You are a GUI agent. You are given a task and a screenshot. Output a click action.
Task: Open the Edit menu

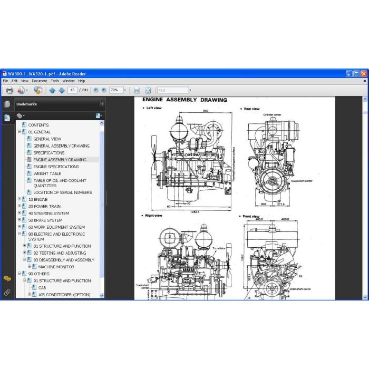[x=15, y=81]
